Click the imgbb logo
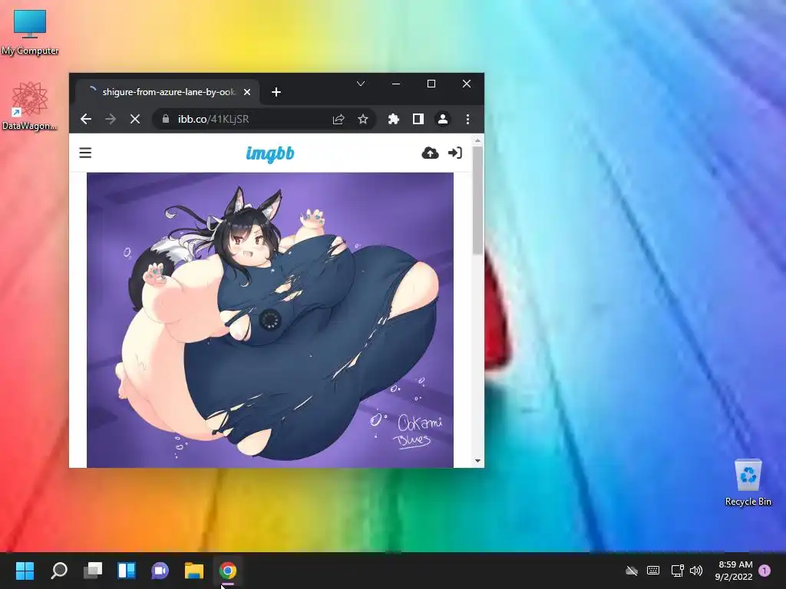This screenshot has width=786, height=589. 270,153
